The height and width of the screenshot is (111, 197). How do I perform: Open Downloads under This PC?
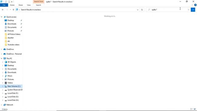(x=12, y=72)
